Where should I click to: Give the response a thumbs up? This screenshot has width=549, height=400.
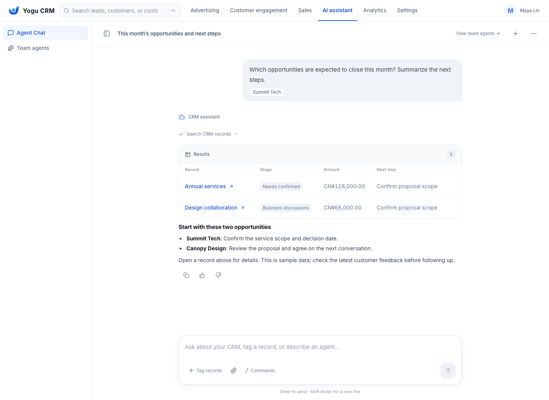tap(202, 275)
